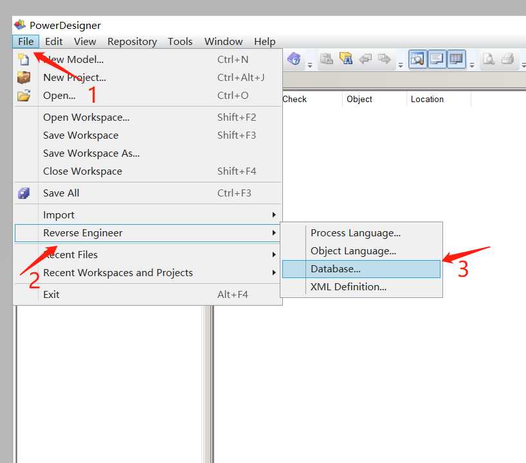The image size is (526, 463).
Task: Click the PowerDesigner application logo icon
Action: point(20,25)
